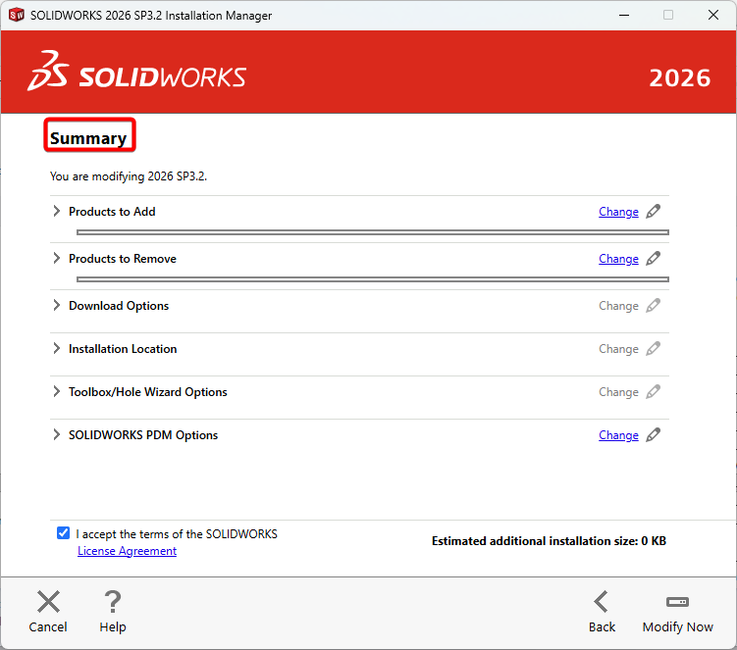
Task: Click the 'Cancel' label
Action: click(x=48, y=627)
